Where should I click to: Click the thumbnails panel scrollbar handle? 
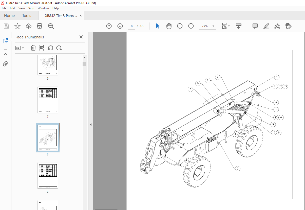84,64
